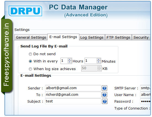This screenshot has width=152, height=117.
Task: Click the Freespysoftware.in side banner
Action: pyautogui.click(x=7, y=55)
